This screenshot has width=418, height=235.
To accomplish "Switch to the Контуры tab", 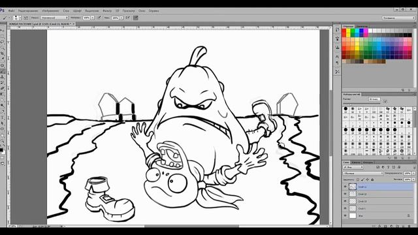I will click(368, 163).
